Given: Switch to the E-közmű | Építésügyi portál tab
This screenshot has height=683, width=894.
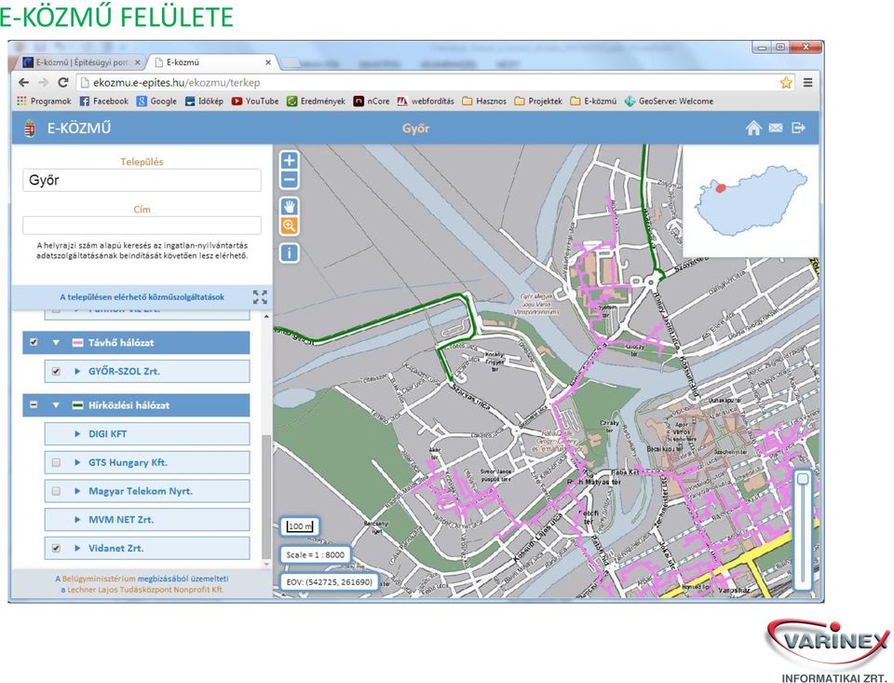Looking at the screenshot, I should coord(81,62).
